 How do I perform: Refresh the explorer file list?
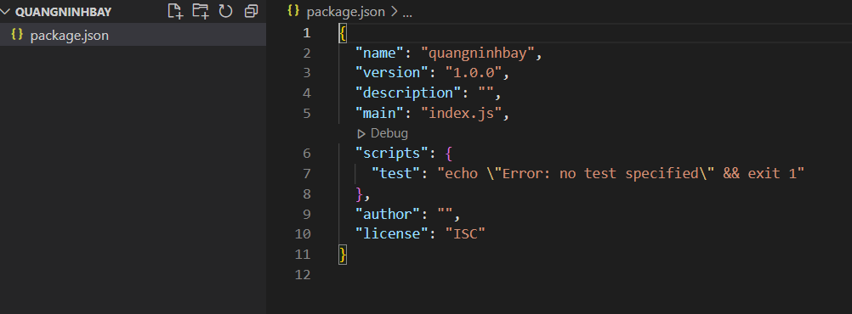click(x=225, y=11)
